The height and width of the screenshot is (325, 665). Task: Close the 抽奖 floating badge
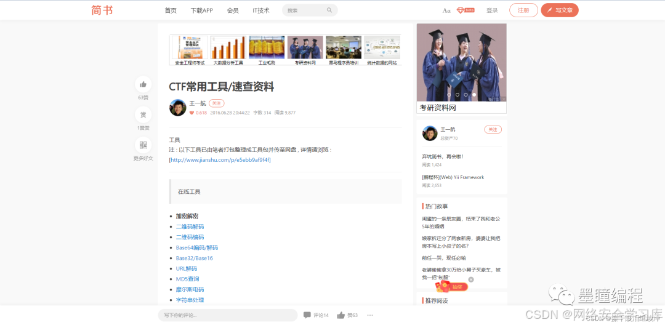471,279
